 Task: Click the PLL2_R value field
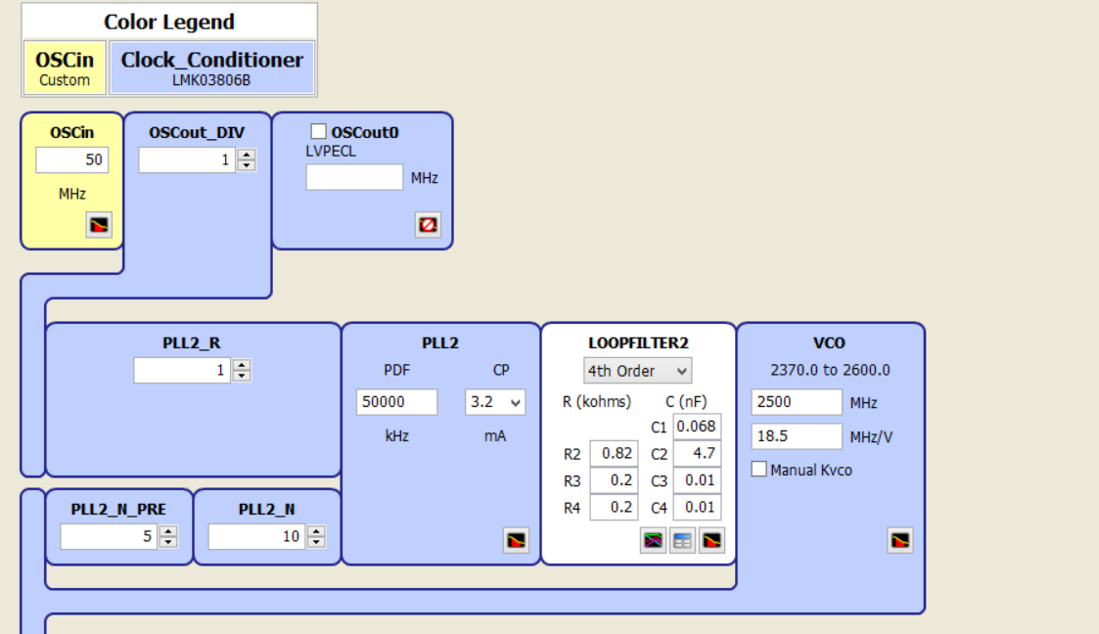tap(182, 370)
